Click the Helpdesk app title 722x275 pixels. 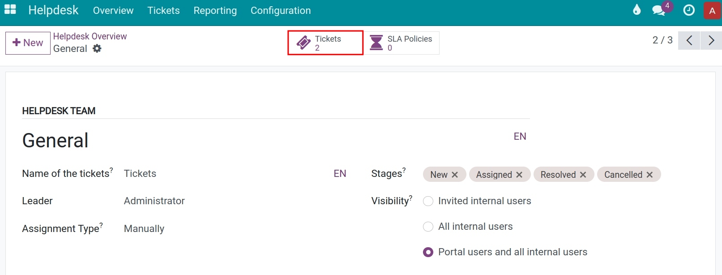coord(53,10)
